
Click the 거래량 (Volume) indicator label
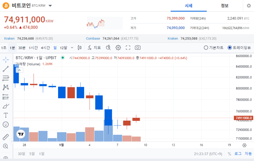28,64
